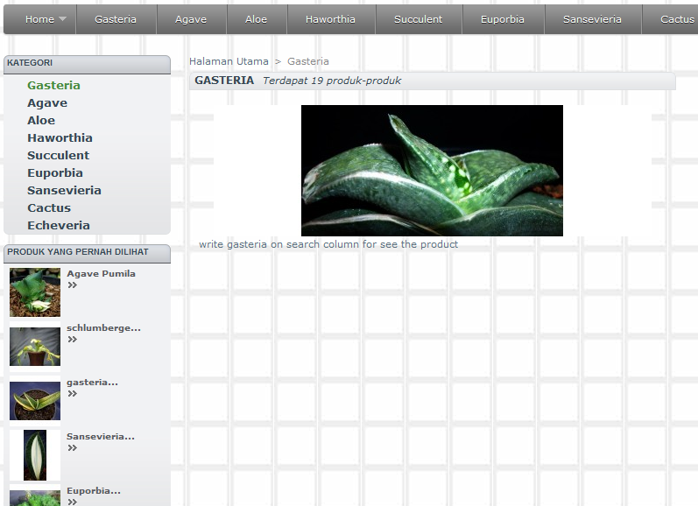Select Aloe in Kategori sidebar
The image size is (698, 506).
pos(41,120)
